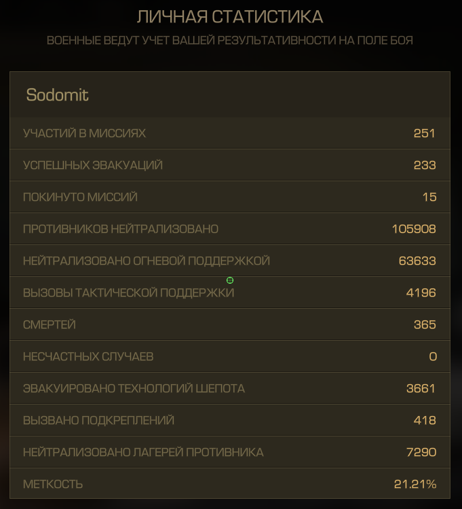Click the value 3661
The image size is (462, 509).
tap(421, 388)
